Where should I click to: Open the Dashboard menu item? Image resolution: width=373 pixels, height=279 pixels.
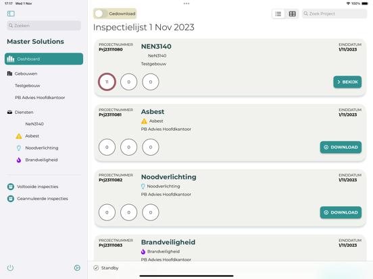pos(44,59)
